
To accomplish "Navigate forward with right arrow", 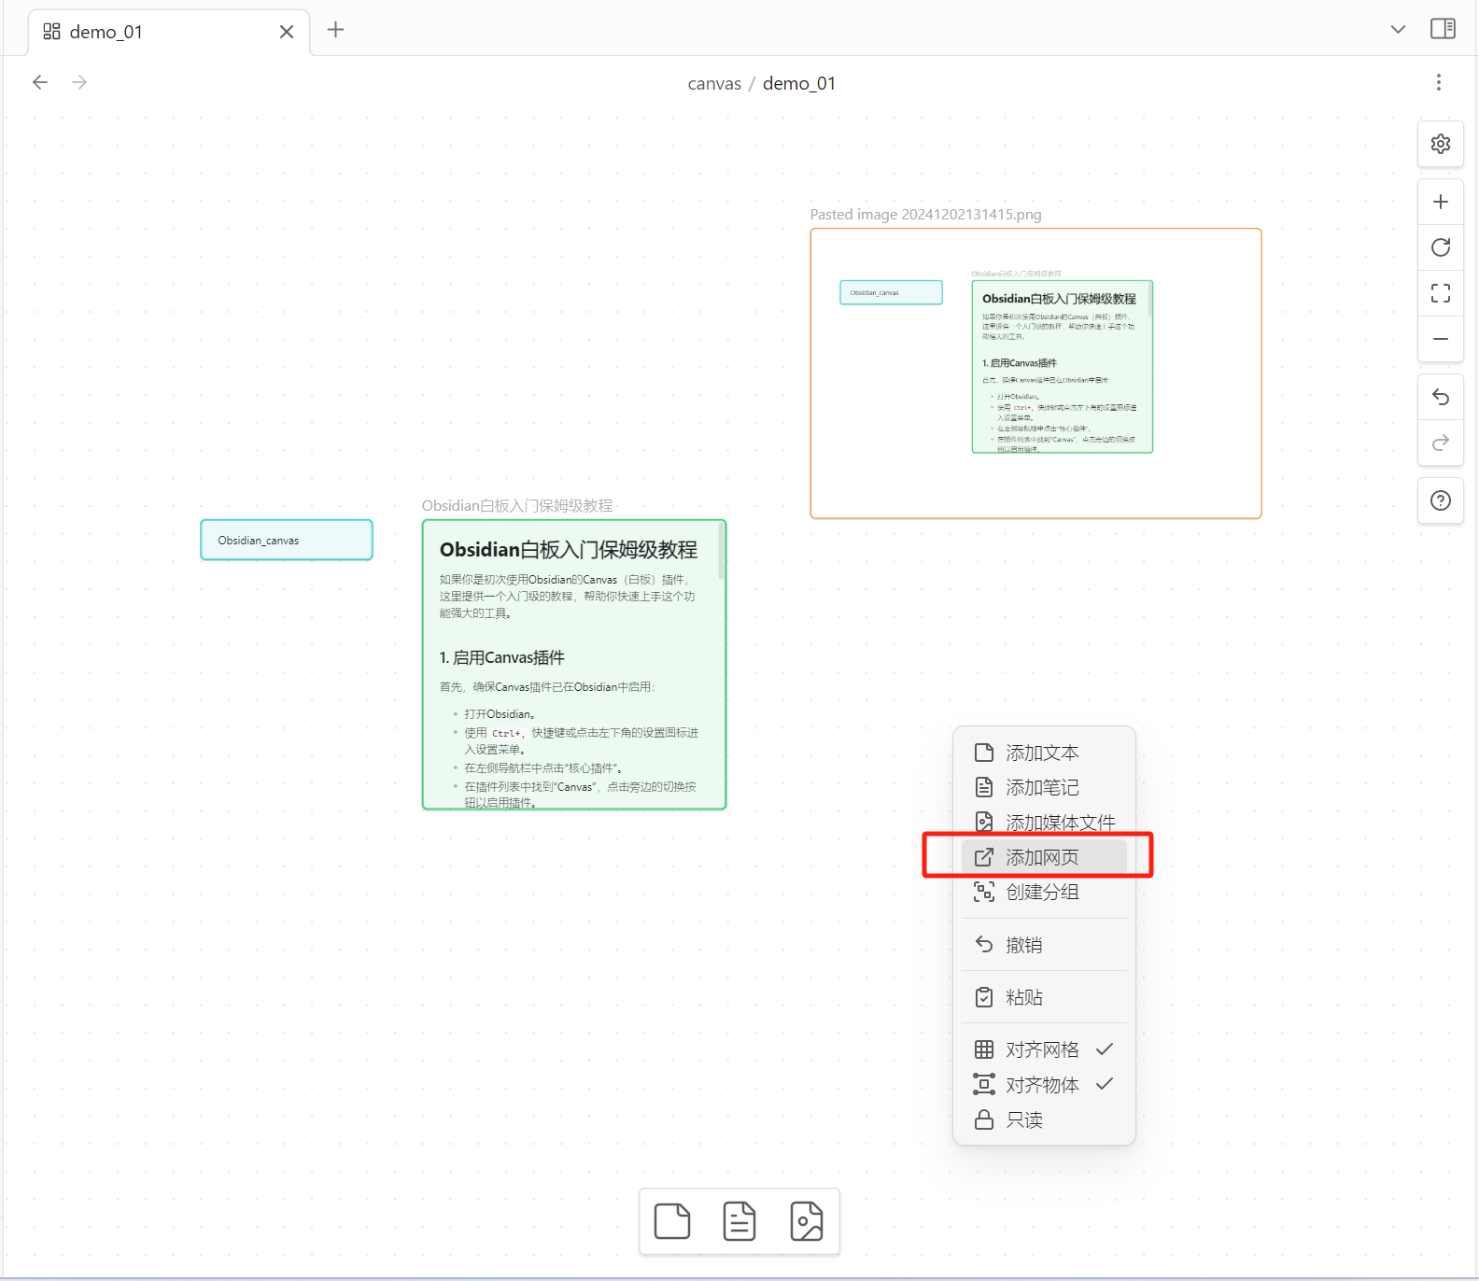I will tap(79, 82).
